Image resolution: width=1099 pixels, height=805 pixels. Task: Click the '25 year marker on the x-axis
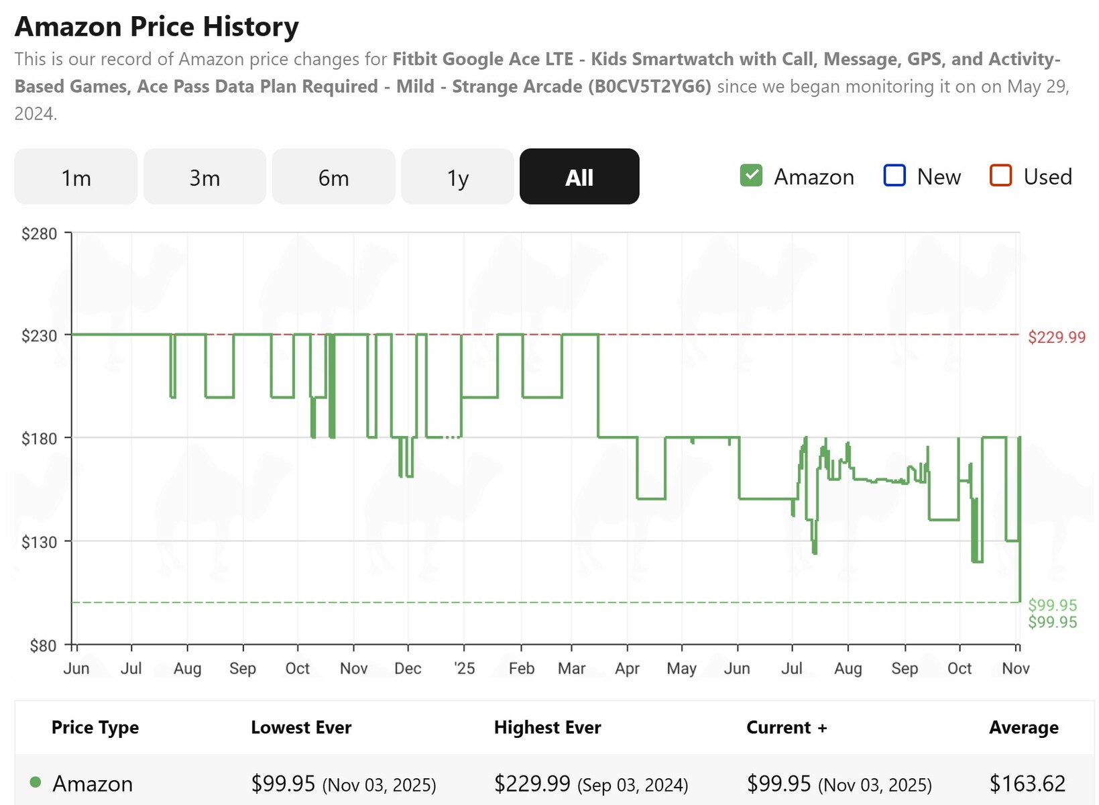click(x=464, y=668)
